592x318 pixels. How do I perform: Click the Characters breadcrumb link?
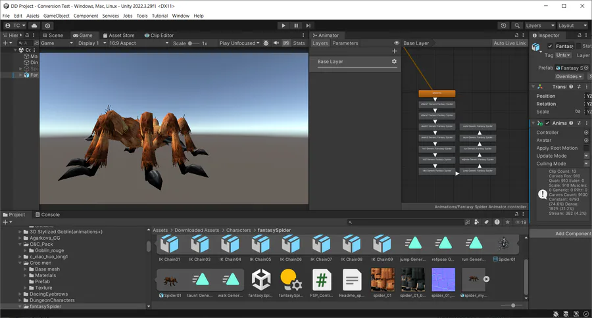[238, 230]
